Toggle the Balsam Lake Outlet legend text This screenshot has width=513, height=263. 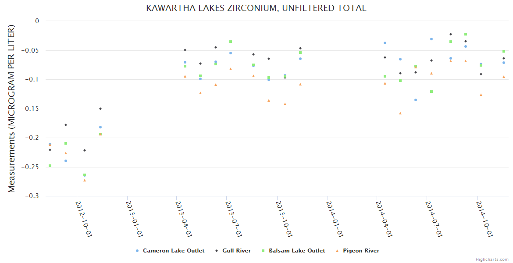pyautogui.click(x=297, y=251)
